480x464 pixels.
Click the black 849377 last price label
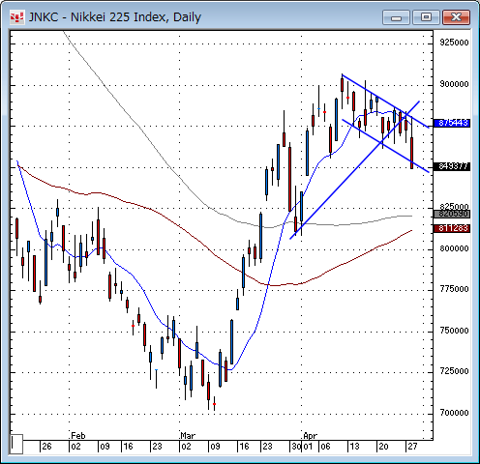click(453, 166)
